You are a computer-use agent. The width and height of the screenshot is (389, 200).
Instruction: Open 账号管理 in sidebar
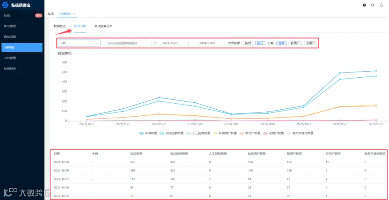click(10, 26)
